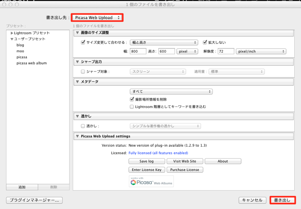This screenshot has height=209, width=301.
Task: Click the 書き出し export button
Action: 282,200
